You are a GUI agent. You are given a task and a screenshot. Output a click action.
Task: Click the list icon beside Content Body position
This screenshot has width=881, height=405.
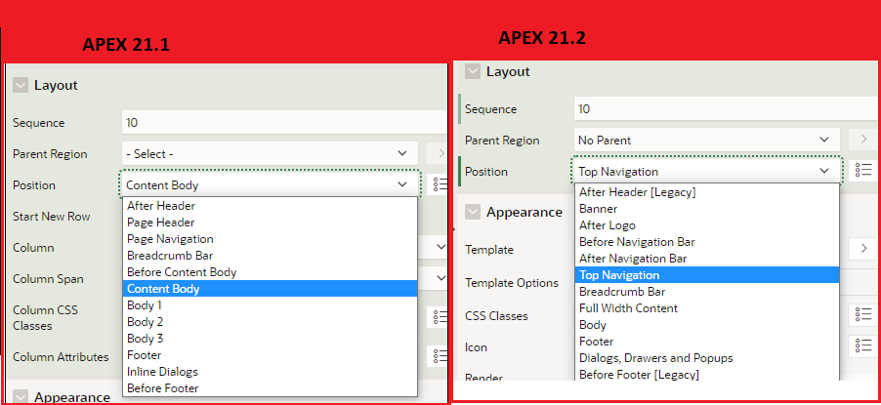439,184
